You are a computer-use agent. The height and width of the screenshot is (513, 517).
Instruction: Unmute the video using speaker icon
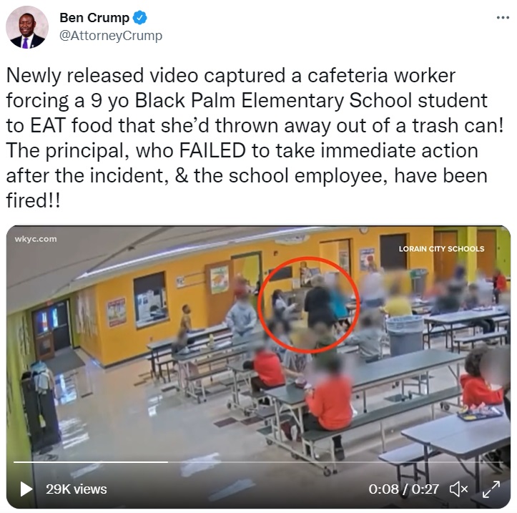(458, 489)
